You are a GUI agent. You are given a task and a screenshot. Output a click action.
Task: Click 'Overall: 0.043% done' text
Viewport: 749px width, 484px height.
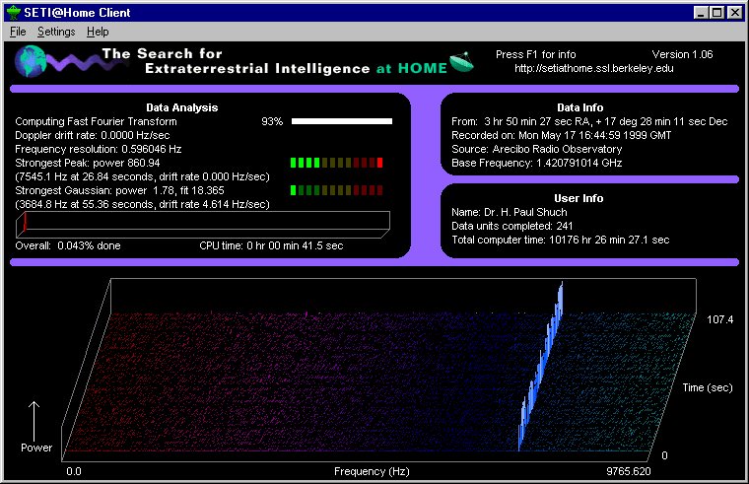pos(68,245)
